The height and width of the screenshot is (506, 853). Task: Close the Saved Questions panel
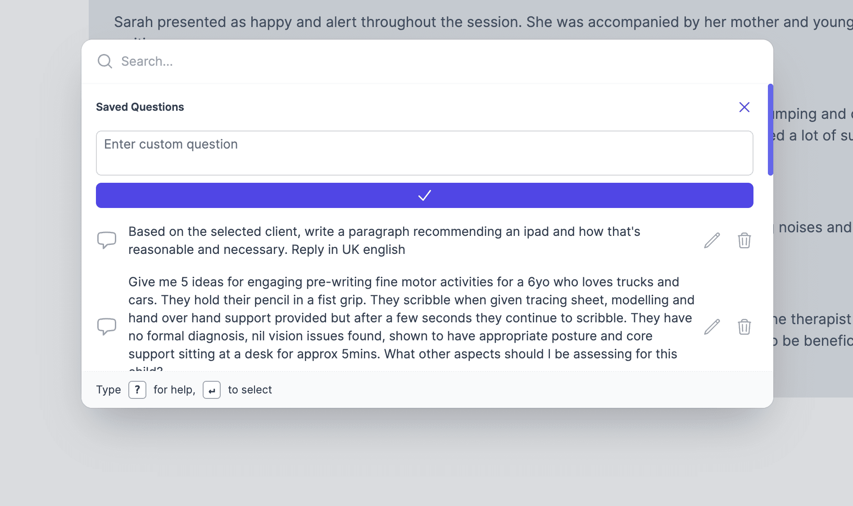[744, 107]
